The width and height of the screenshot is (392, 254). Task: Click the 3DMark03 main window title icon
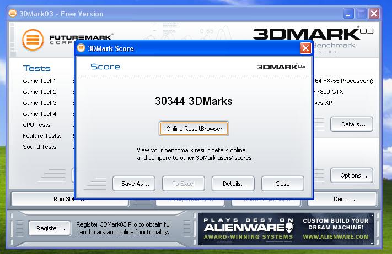pyautogui.click(x=13, y=13)
